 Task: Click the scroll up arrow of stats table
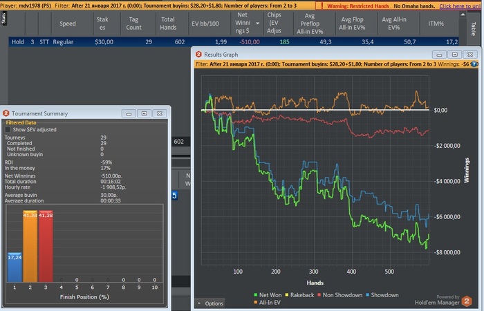[x=463, y=15]
